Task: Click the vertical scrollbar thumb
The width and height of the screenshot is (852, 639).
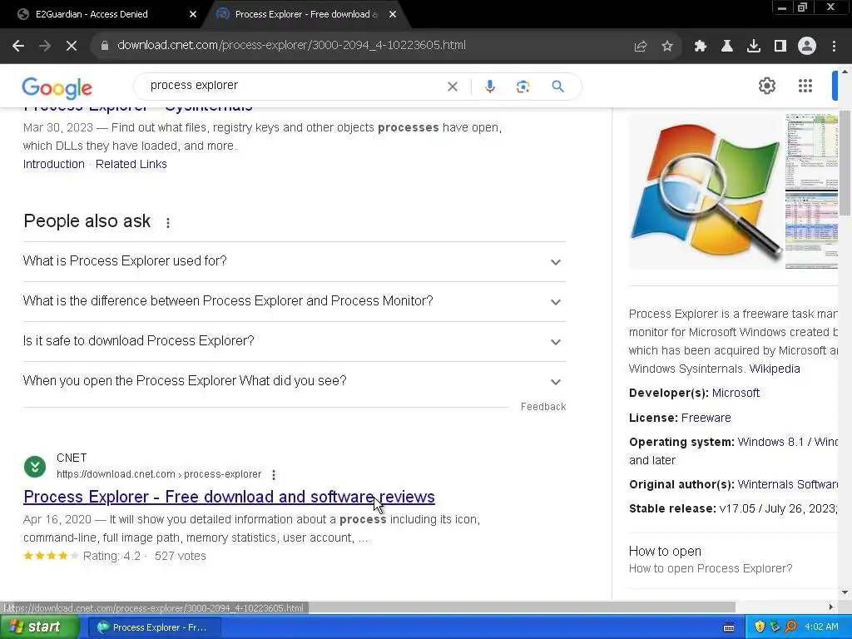Action: [845, 162]
